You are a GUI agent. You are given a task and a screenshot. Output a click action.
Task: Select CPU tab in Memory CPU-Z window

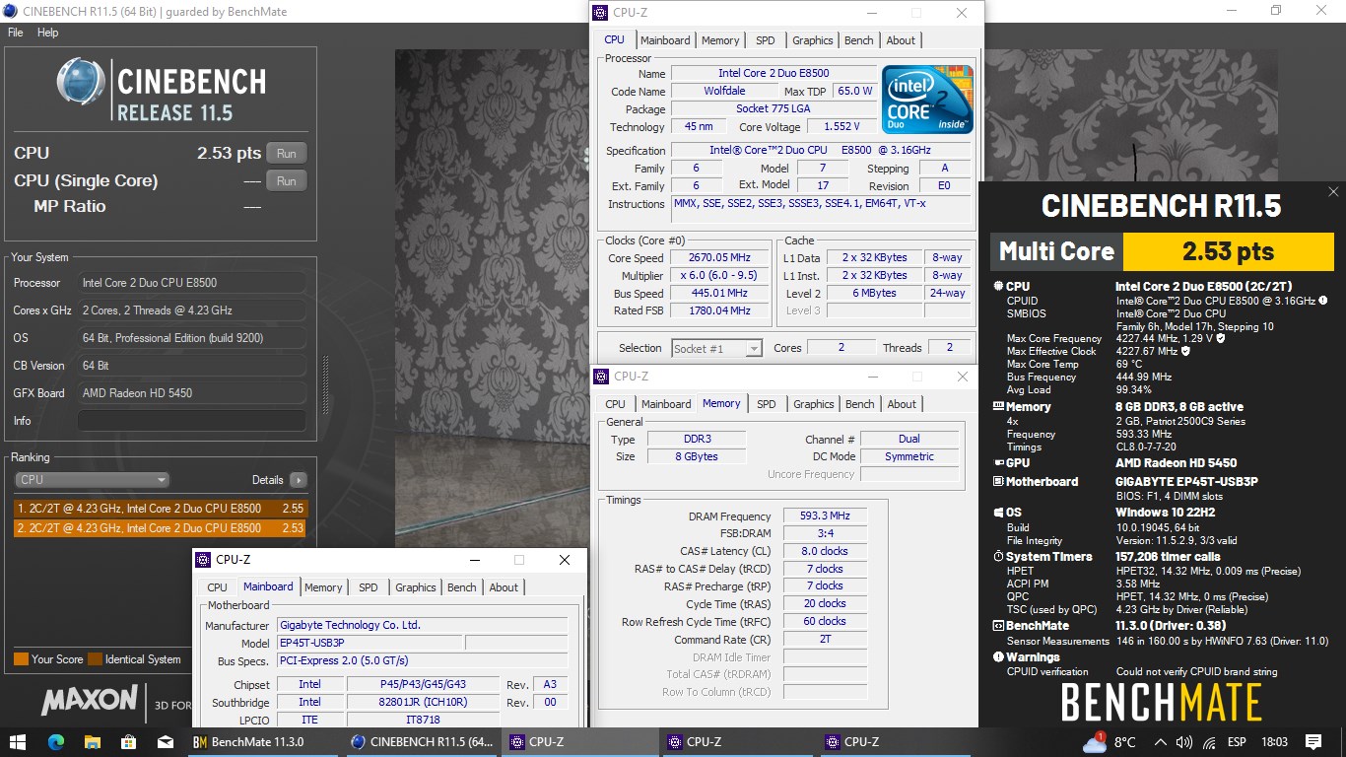tap(616, 404)
